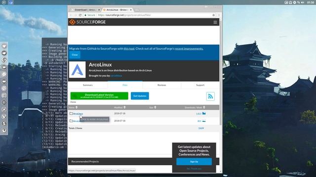Click the dock icon with S letter
This screenshot has width=316, height=177.
[4, 123]
